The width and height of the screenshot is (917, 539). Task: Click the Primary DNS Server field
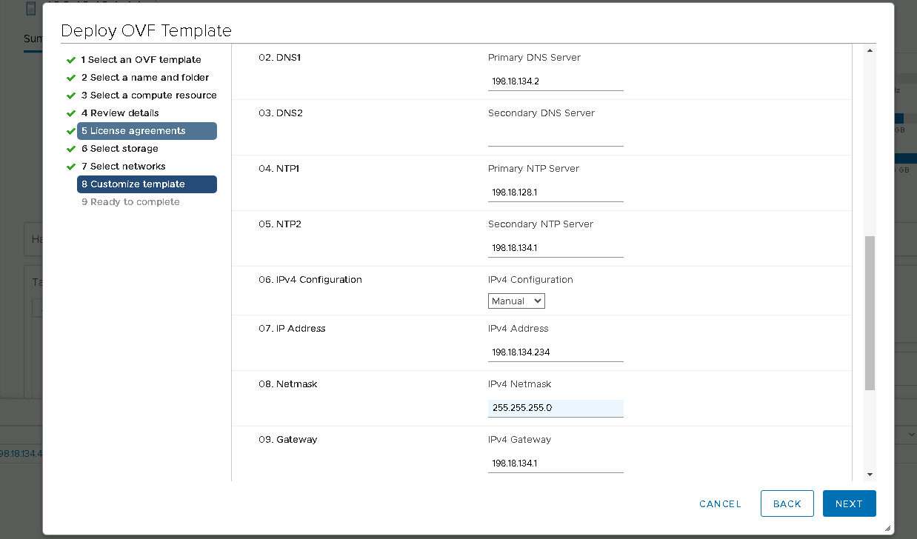tap(555, 81)
